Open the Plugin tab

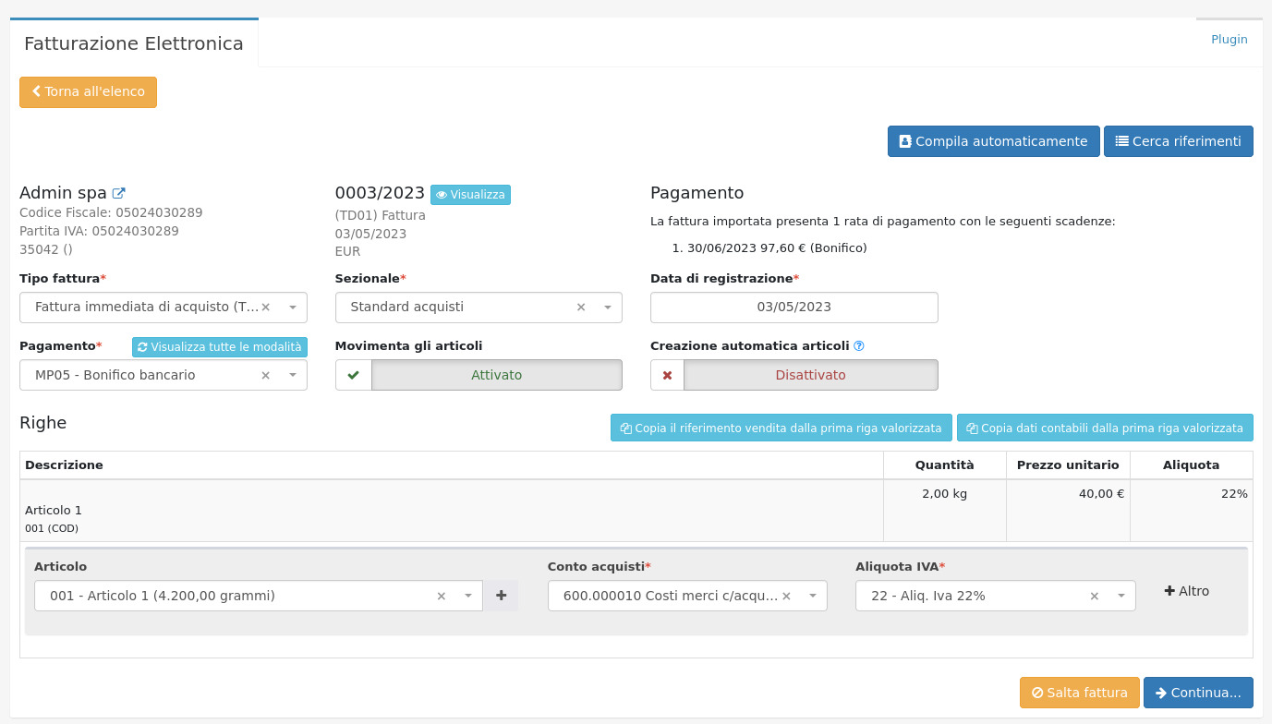tap(1229, 40)
